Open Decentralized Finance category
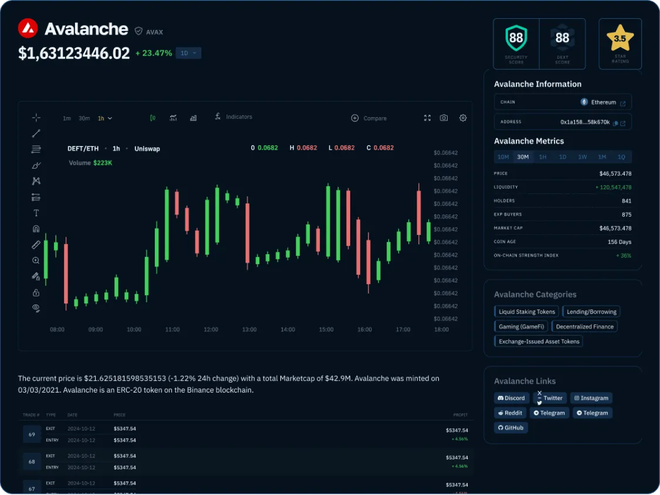660x495 pixels. tap(585, 326)
